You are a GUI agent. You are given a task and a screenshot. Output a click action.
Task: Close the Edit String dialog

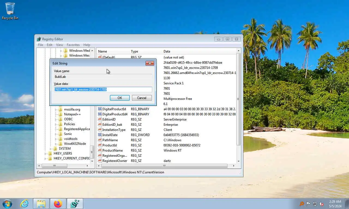click(x=150, y=63)
